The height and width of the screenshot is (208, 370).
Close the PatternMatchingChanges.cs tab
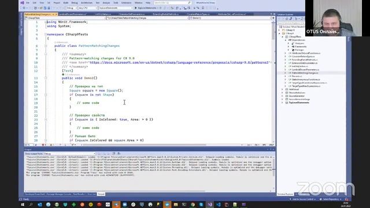coord(56,14)
